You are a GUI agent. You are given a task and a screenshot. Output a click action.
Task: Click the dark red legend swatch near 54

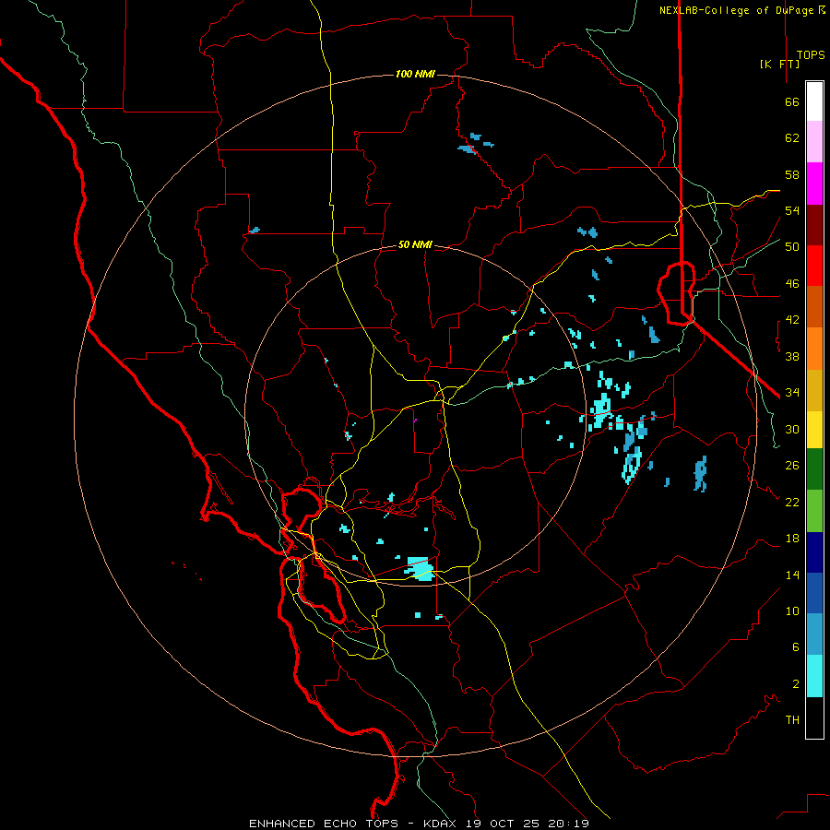(x=814, y=224)
